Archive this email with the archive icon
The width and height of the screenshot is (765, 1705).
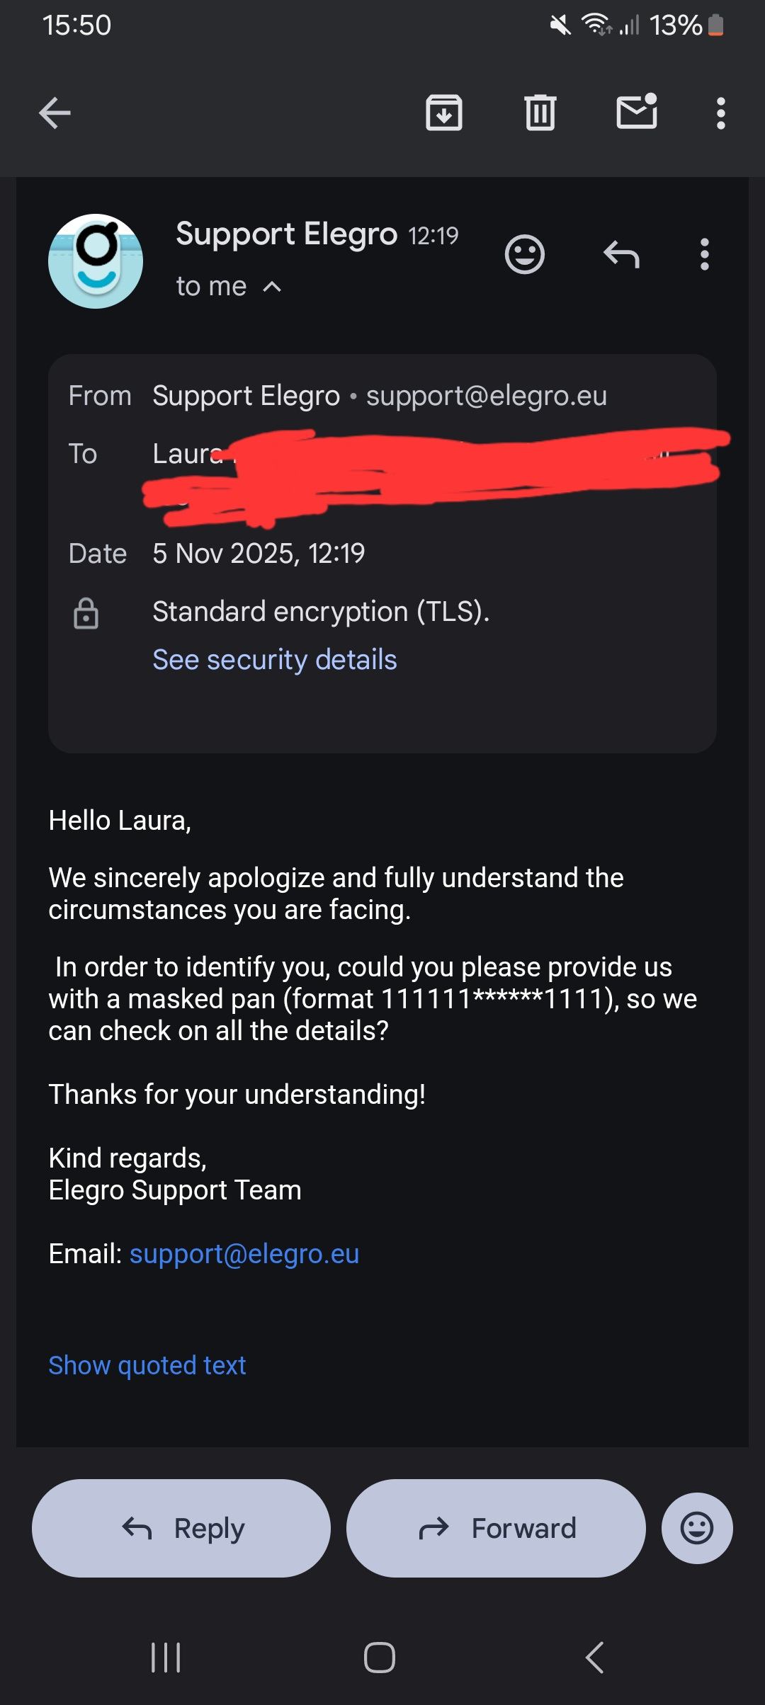444,113
